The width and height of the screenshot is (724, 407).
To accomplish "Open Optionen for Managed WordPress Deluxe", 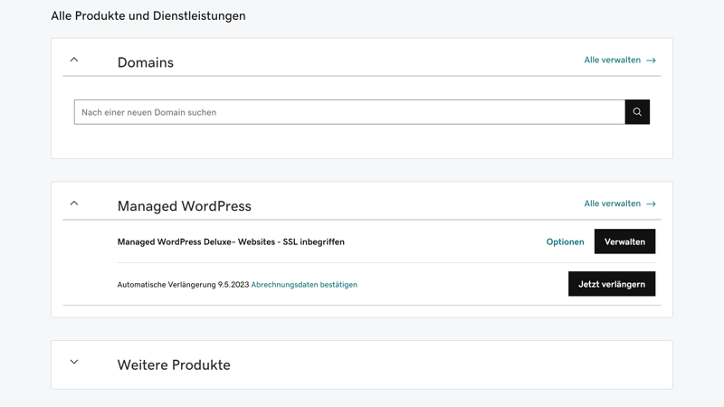I will coord(565,242).
